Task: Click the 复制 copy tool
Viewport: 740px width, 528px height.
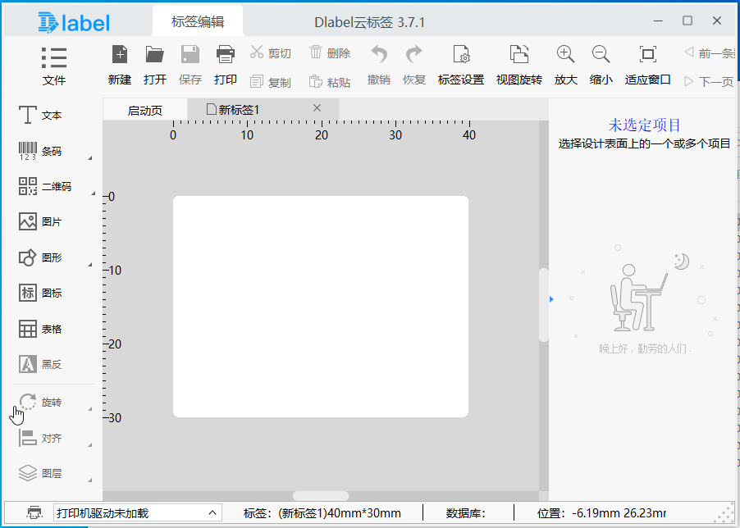Action: click(271, 83)
